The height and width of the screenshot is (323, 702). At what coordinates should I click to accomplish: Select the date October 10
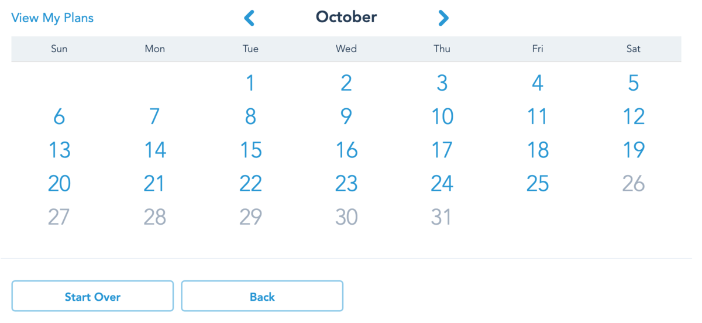pos(442,116)
